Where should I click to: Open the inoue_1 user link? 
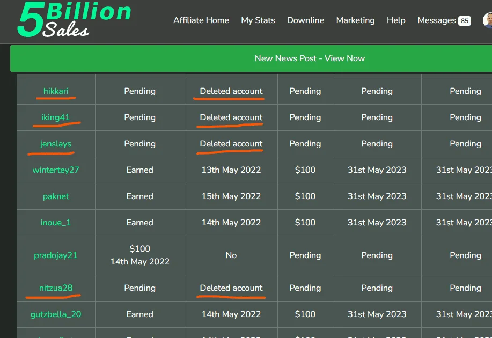(x=56, y=223)
